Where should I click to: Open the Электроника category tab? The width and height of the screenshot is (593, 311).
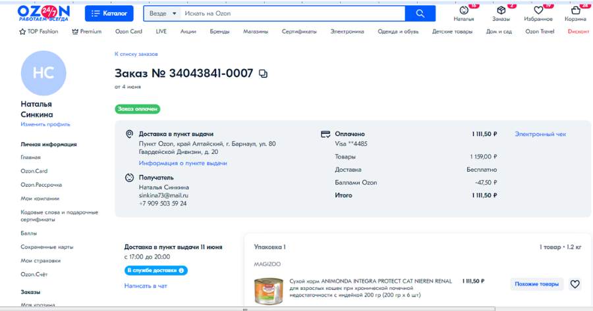point(347,32)
